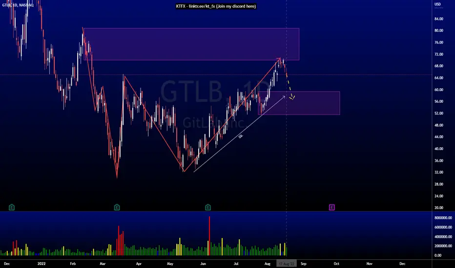The height and width of the screenshot is (268, 455).
Task: Click the 52.00 price axis label
Action: tap(439, 113)
